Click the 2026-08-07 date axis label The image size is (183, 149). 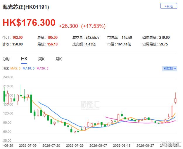[98, 145]
